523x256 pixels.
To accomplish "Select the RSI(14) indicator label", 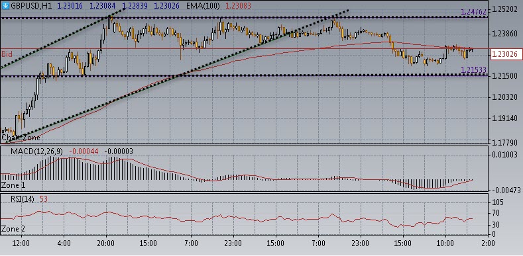I will coord(22,199).
